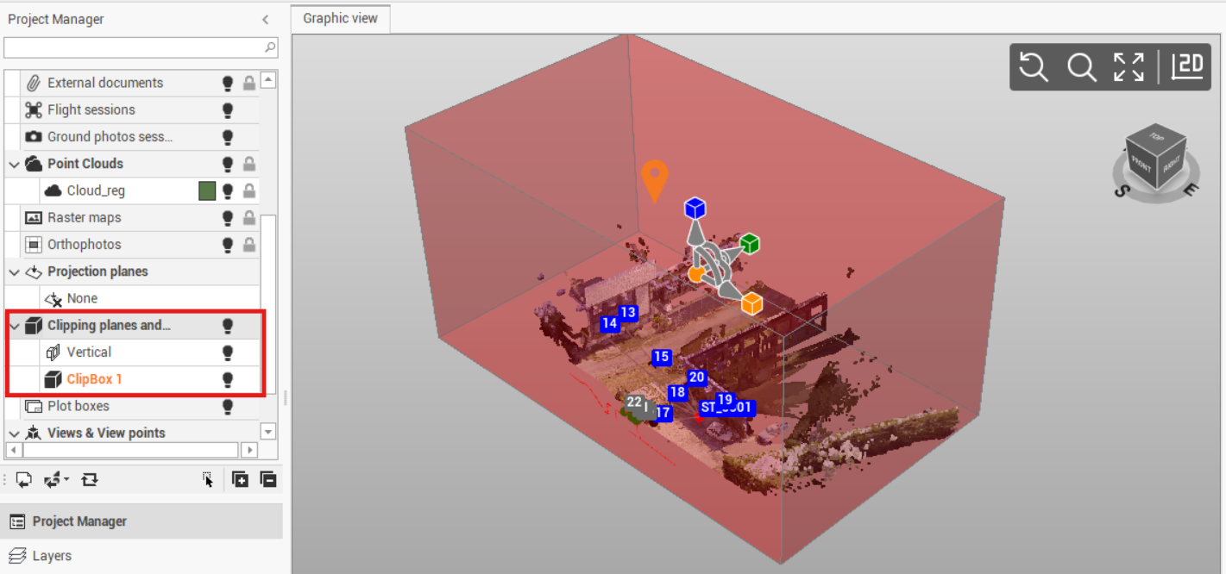This screenshot has height=574, width=1226.
Task: Switch to the Layers panel
Action: pos(52,556)
